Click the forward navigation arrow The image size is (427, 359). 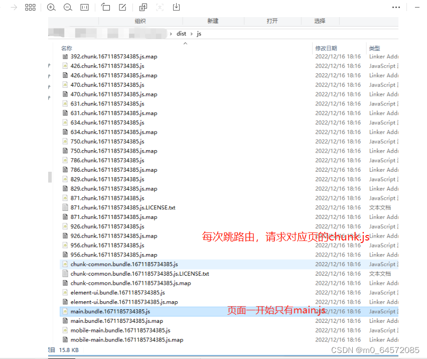(x=14, y=7)
